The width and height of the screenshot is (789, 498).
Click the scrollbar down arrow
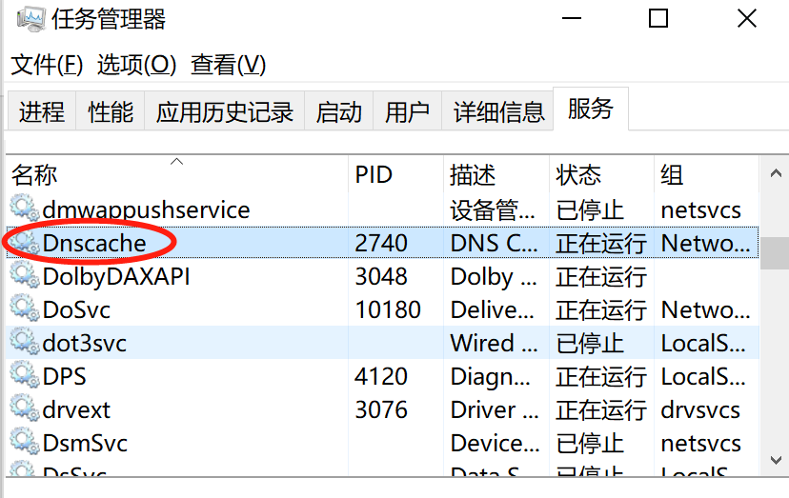pyautogui.click(x=772, y=459)
